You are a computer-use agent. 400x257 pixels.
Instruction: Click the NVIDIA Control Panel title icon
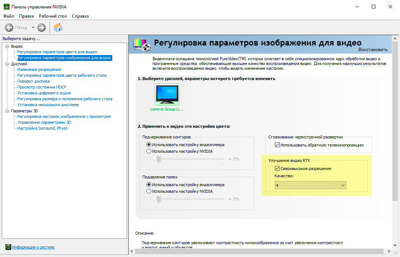(x=7, y=7)
